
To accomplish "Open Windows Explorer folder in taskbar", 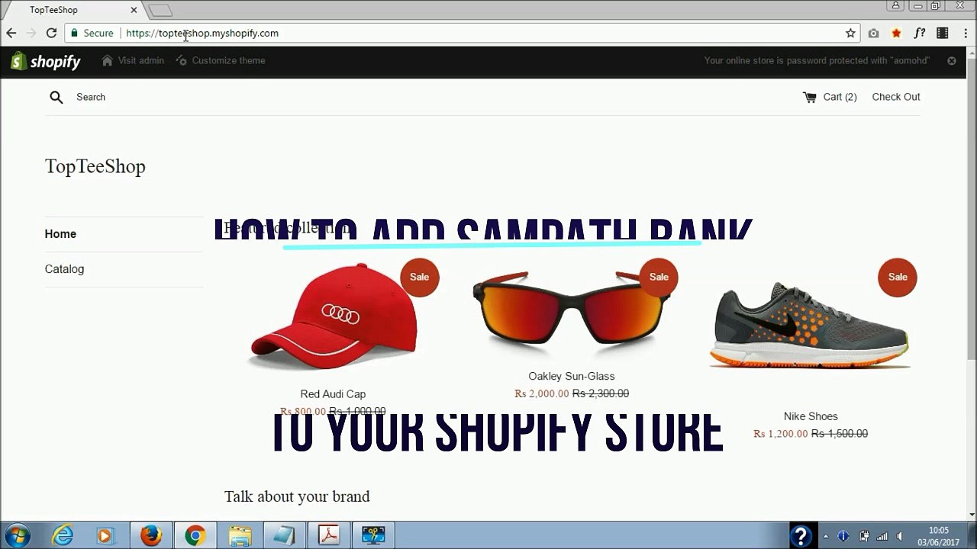I will [240, 535].
